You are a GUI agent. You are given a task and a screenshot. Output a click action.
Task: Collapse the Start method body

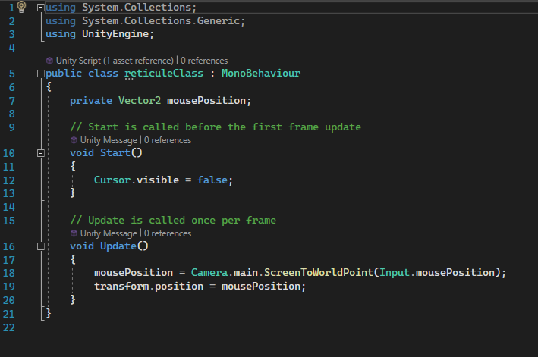click(41, 154)
